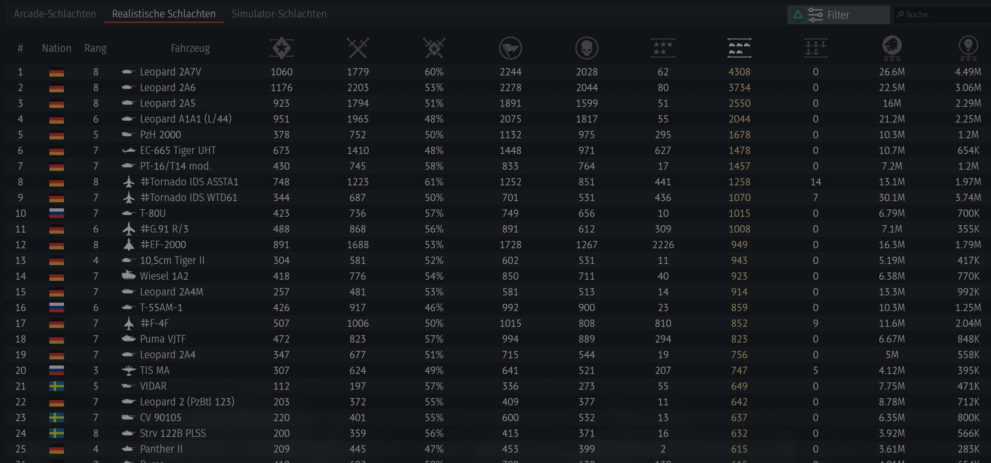This screenshot has width=991, height=463.
Task: Sort by the tank silhouettes column icon
Action: pos(739,48)
